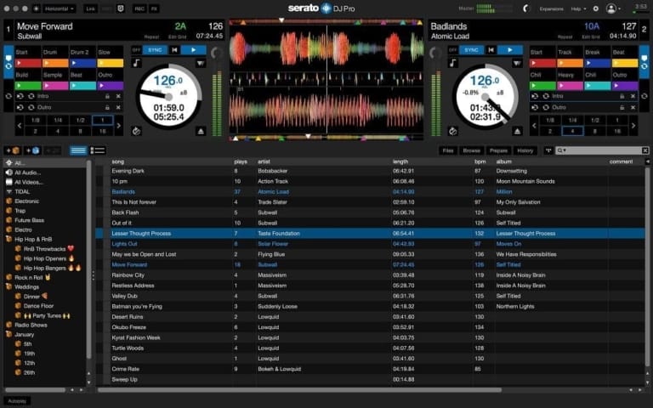Image resolution: width=653 pixels, height=408 pixels.
Task: Open the Horizontal display mode dropdown
Action: pos(59,8)
